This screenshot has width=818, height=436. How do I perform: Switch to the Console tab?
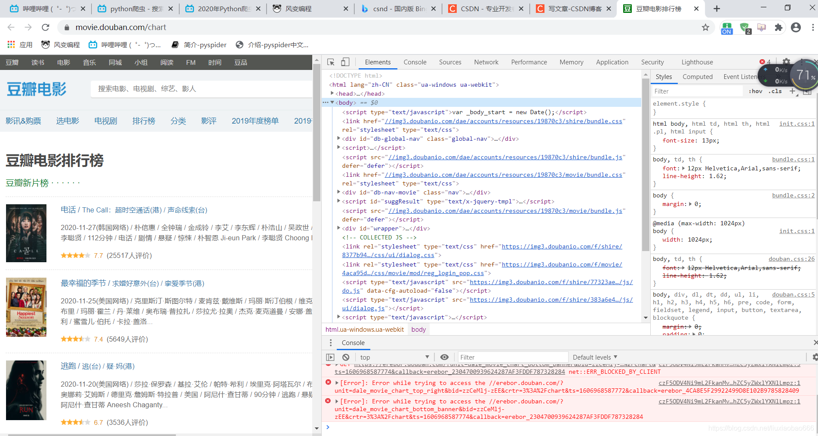pos(415,62)
